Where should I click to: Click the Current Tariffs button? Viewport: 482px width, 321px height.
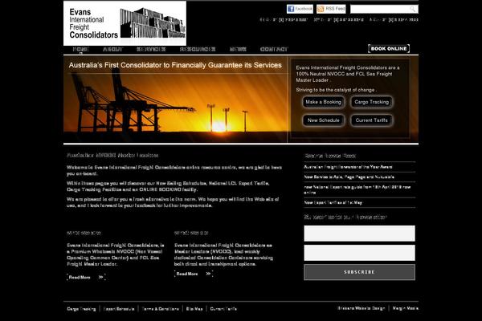pos(372,120)
